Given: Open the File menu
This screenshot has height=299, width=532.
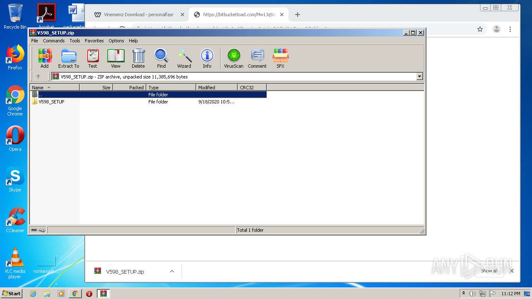Looking at the screenshot, I should pos(34,41).
